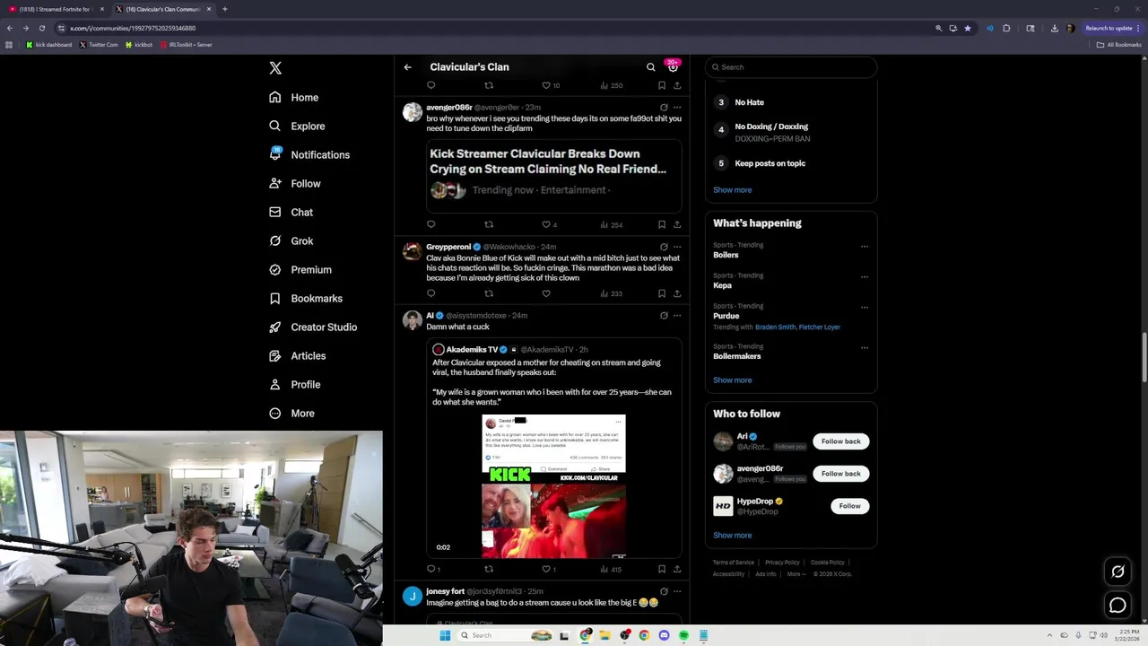Screen dimensions: 1148x646
Task: Click the X search input field
Action: click(x=790, y=67)
